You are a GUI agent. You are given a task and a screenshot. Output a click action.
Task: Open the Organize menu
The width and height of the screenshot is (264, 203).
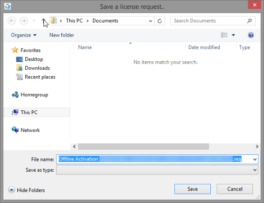[x=23, y=35]
